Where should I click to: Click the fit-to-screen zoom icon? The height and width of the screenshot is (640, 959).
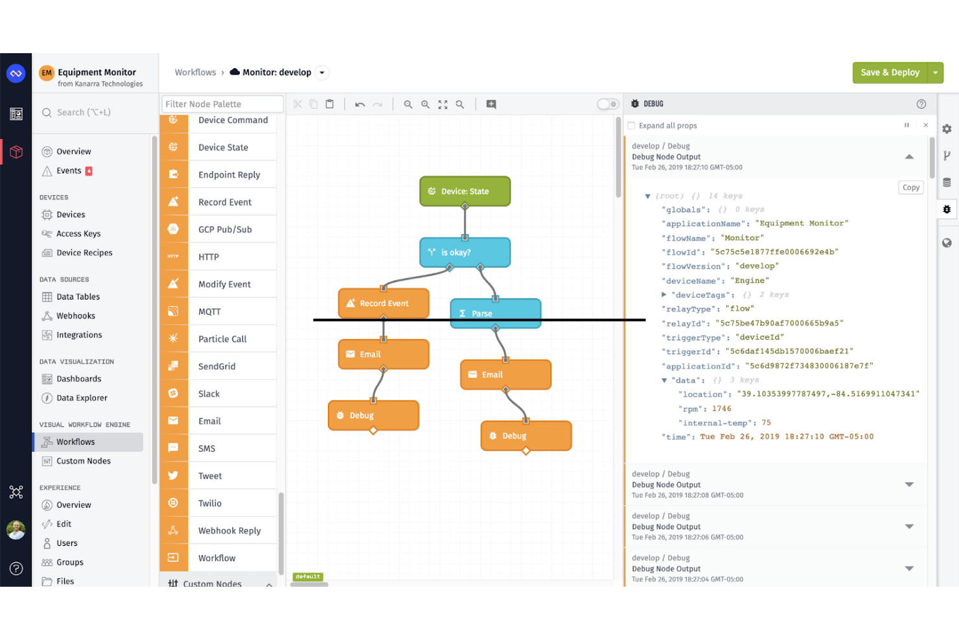click(x=443, y=104)
